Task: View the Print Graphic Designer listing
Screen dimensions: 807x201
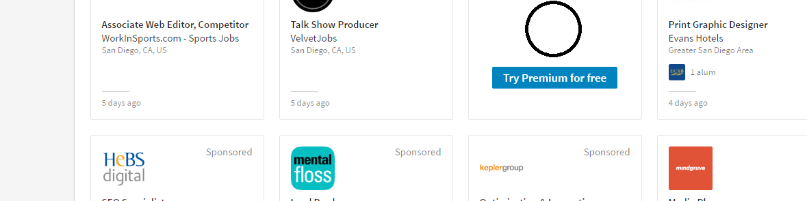Action: (718, 25)
